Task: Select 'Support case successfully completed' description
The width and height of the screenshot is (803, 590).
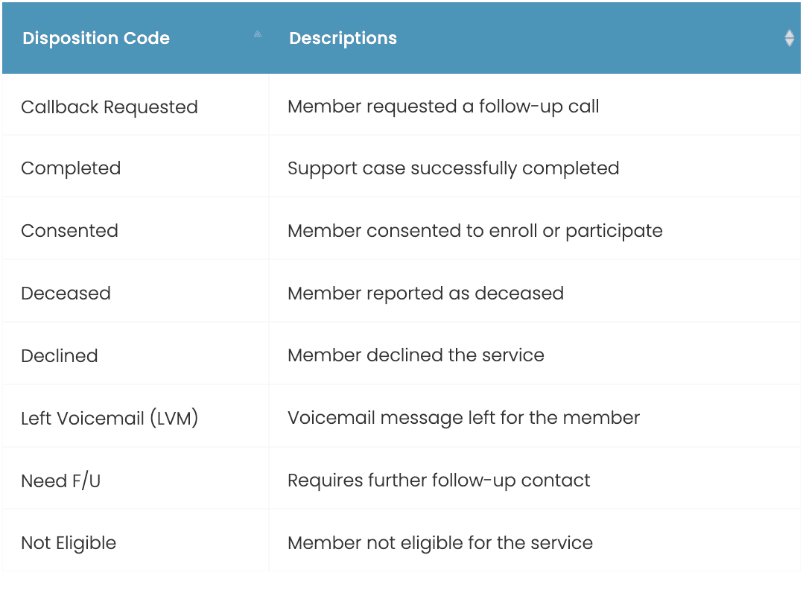Action: (x=453, y=168)
